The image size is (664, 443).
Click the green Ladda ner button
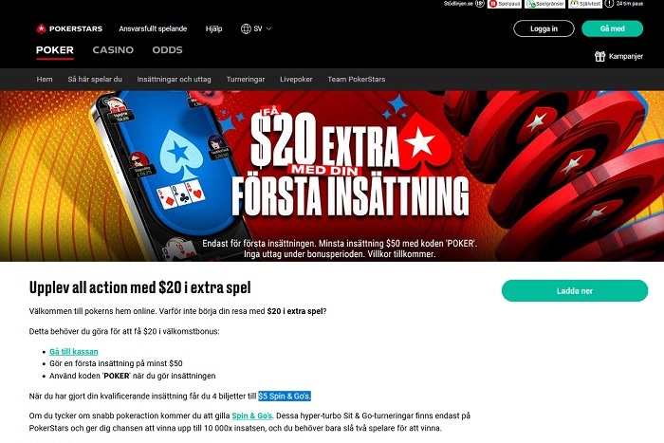click(575, 291)
